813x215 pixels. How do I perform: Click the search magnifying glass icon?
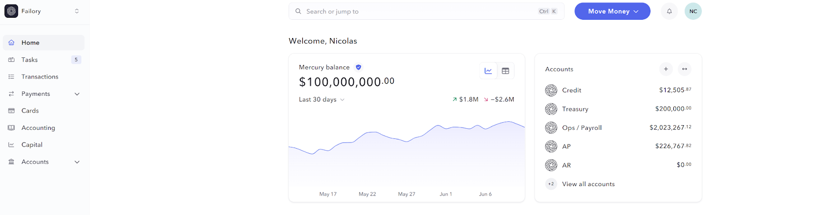(298, 11)
